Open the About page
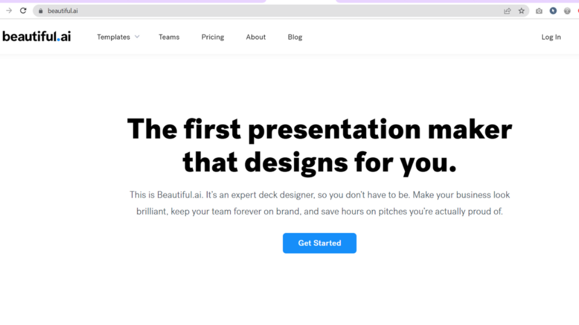This screenshot has width=579, height=325. coord(256,37)
